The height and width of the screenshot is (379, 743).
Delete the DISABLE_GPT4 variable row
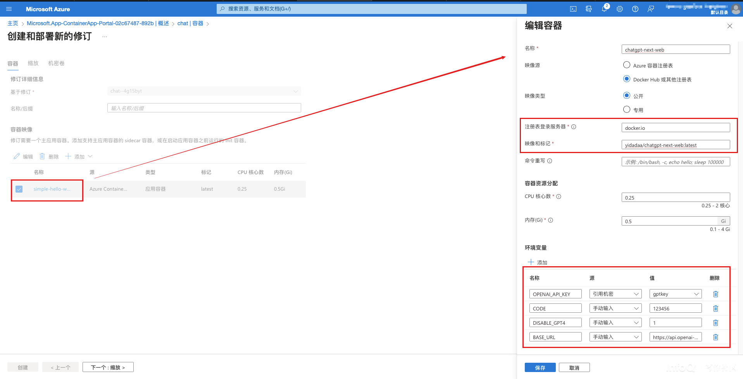coord(715,323)
